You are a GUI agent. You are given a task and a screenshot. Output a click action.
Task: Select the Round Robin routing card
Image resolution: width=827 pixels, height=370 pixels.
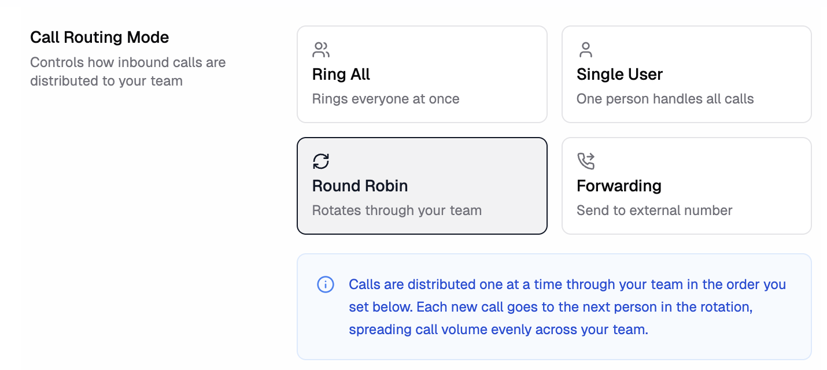tap(422, 186)
